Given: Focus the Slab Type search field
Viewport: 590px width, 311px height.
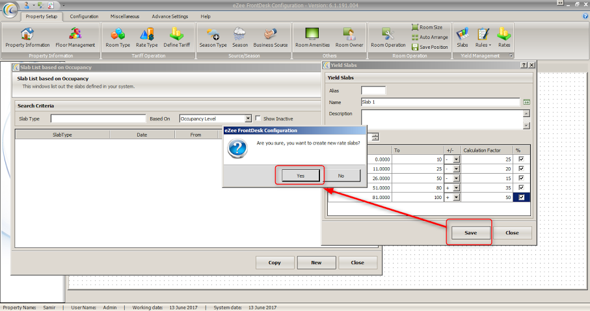Looking at the screenshot, I should pyautogui.click(x=98, y=118).
